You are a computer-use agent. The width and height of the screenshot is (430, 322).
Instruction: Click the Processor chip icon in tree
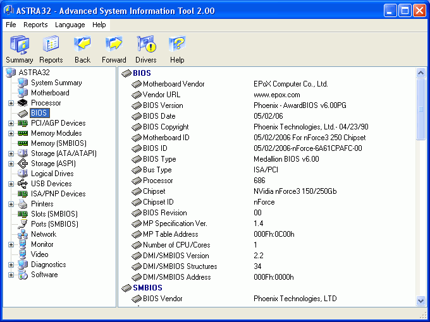point(23,103)
